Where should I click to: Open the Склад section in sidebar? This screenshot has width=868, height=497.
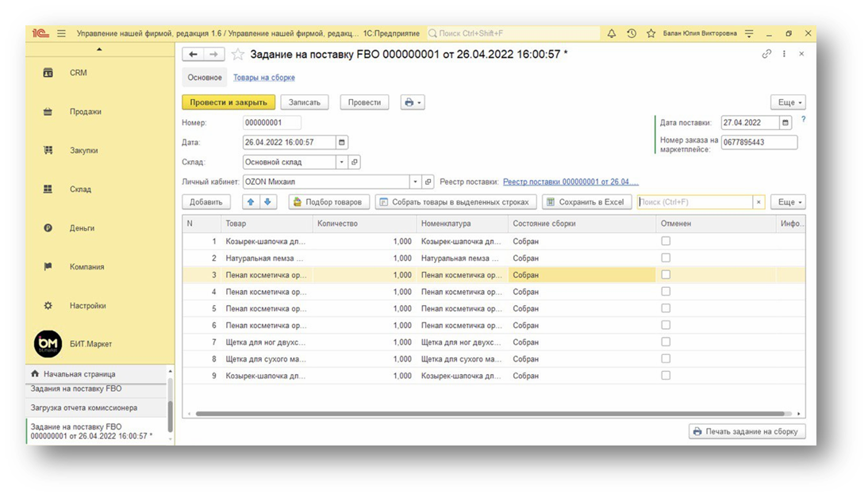coord(80,189)
